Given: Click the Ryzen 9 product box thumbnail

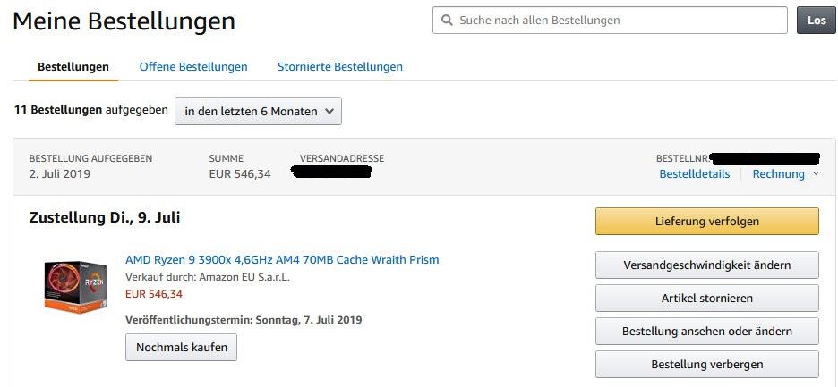Looking at the screenshot, I should (x=75, y=284).
